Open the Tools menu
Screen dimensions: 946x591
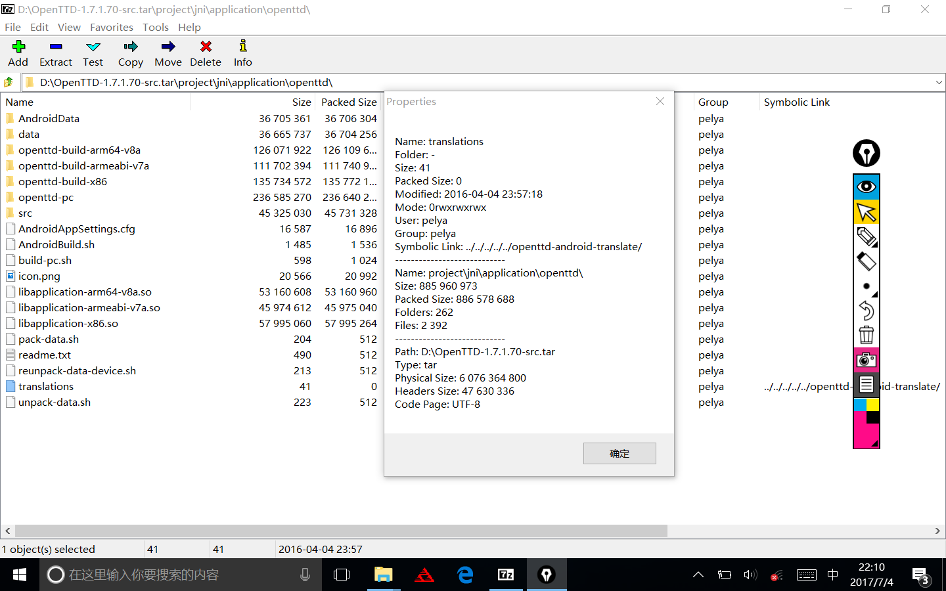pos(156,27)
